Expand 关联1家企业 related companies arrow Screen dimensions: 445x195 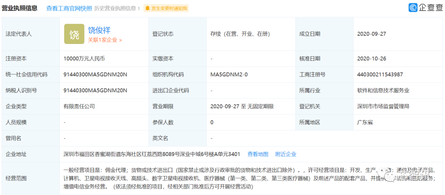(x=120, y=40)
